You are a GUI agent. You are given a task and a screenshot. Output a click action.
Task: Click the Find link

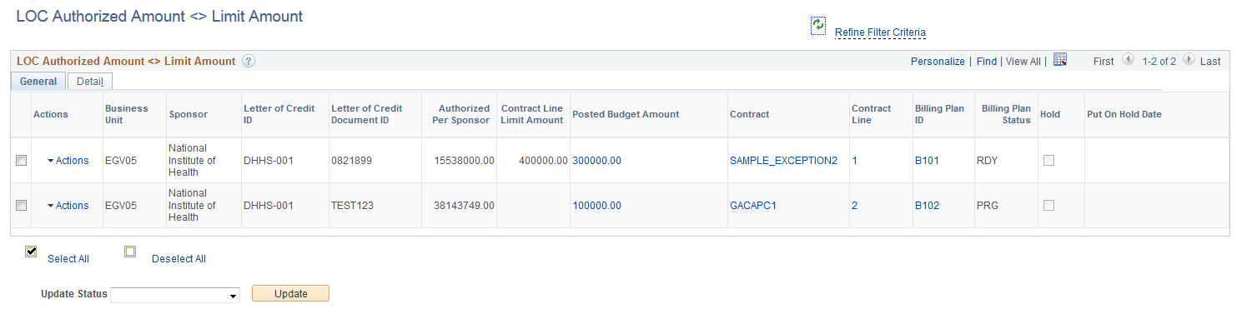987,62
